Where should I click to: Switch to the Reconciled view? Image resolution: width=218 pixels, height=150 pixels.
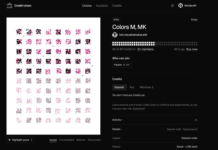94,140
